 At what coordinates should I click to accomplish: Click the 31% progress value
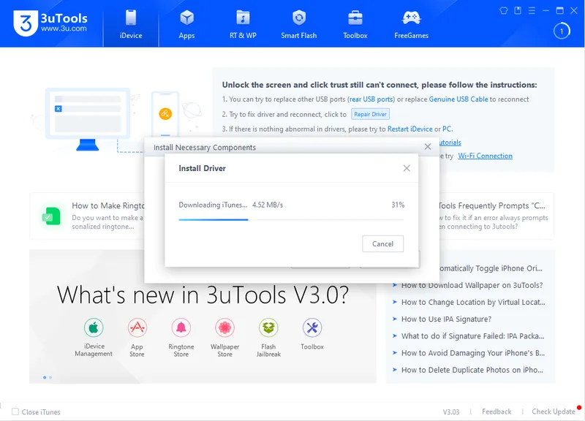398,205
